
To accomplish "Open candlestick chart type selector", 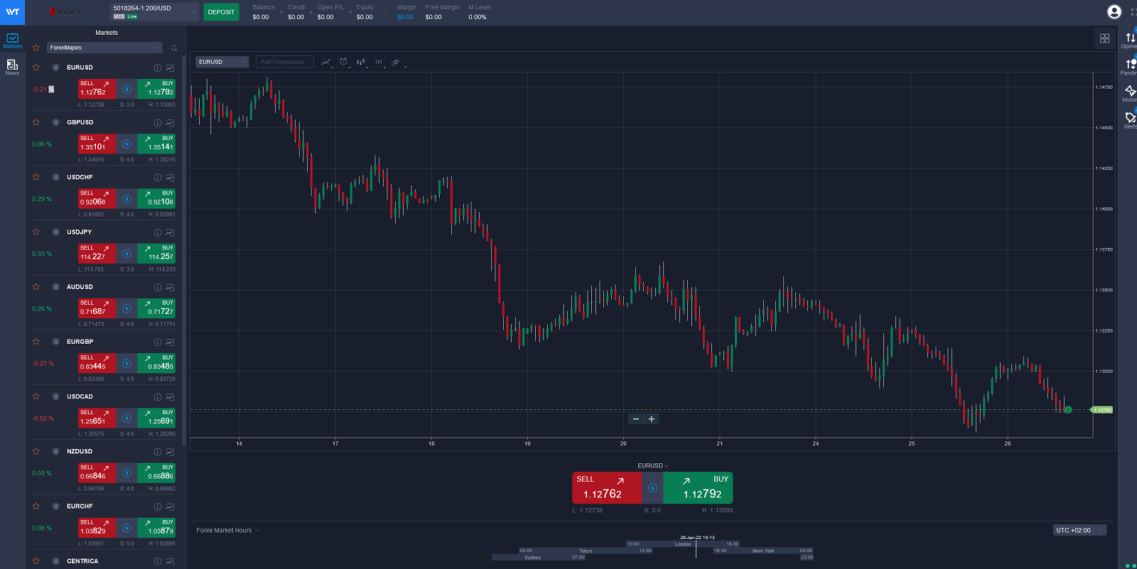I will click(361, 63).
